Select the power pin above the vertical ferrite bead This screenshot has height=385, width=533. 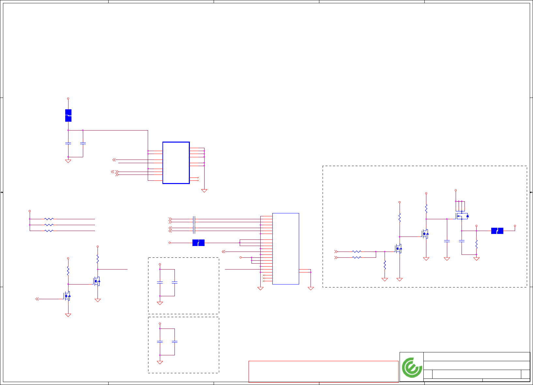[68, 99]
